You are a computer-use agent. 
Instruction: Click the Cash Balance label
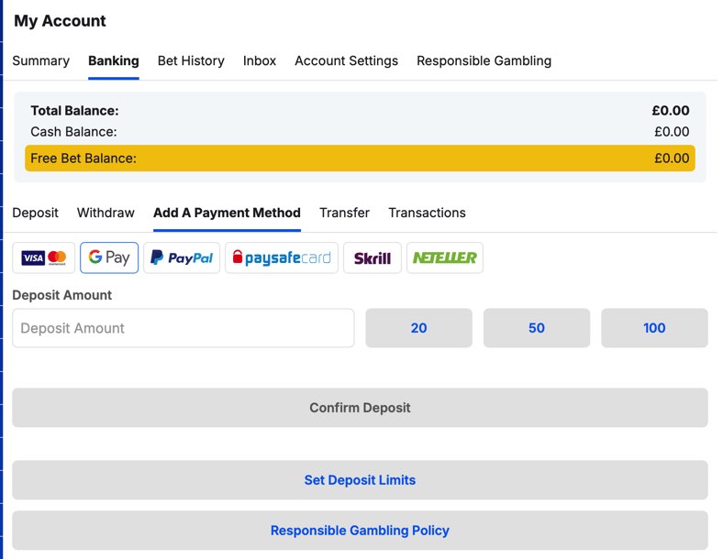click(73, 132)
